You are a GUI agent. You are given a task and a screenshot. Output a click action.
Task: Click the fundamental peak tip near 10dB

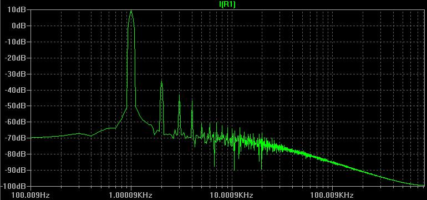pyautogui.click(x=131, y=11)
